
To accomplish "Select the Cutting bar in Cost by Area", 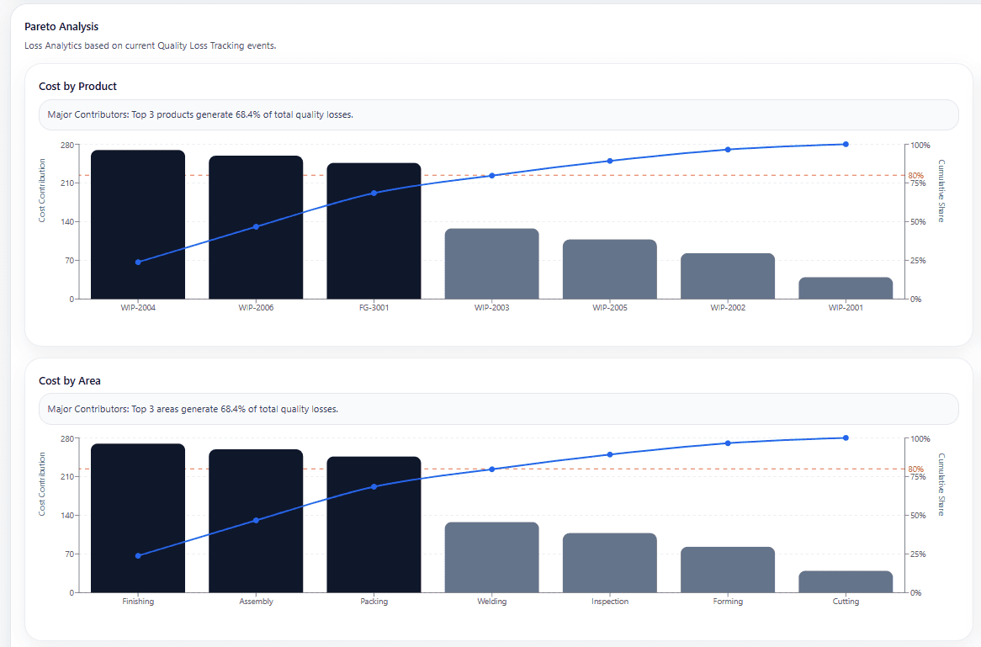I will (x=846, y=582).
